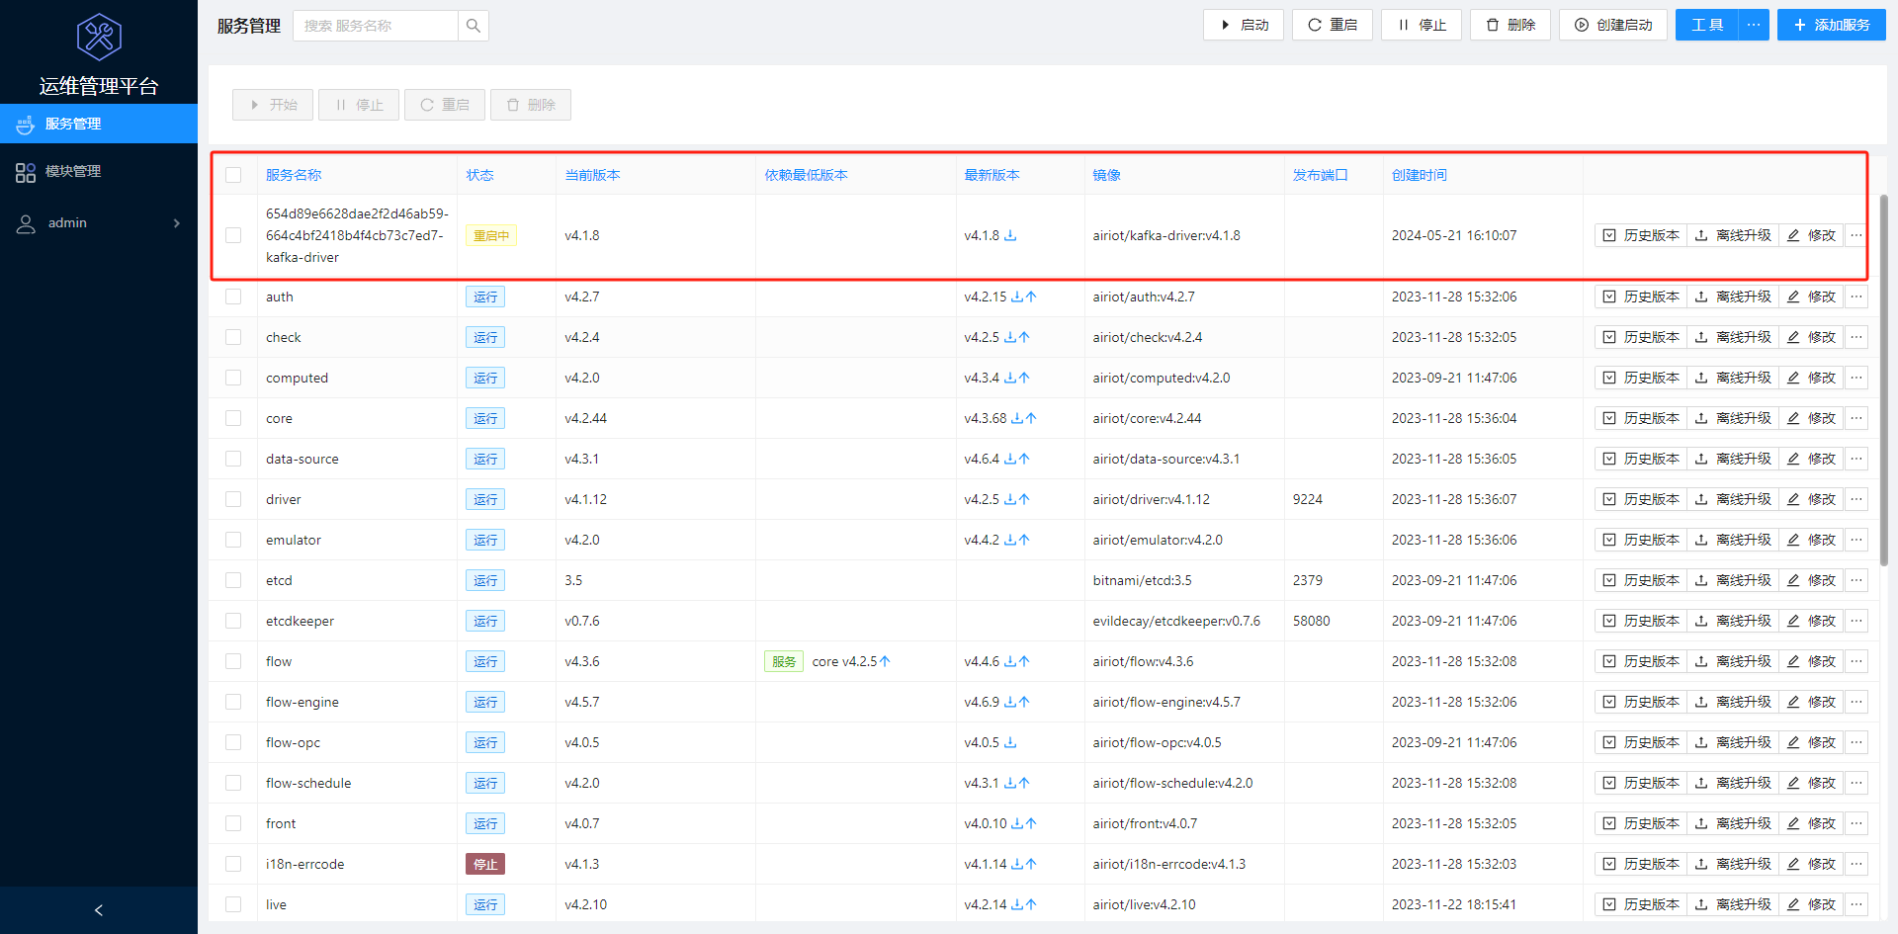
Task: Download latest version of kafka-driver
Action: tap(1010, 235)
